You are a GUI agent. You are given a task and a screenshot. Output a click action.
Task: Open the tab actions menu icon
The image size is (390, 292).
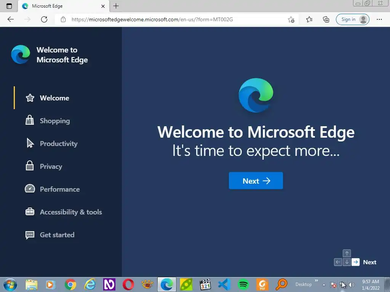(x=9, y=6)
